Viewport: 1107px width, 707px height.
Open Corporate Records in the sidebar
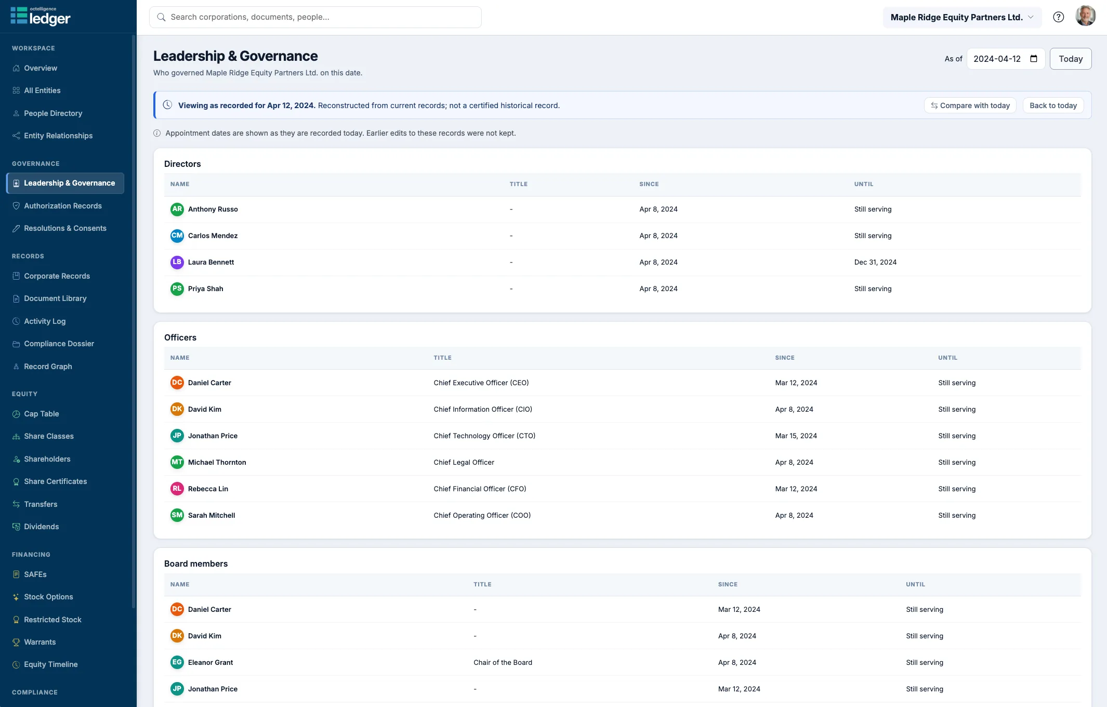[x=65, y=276]
